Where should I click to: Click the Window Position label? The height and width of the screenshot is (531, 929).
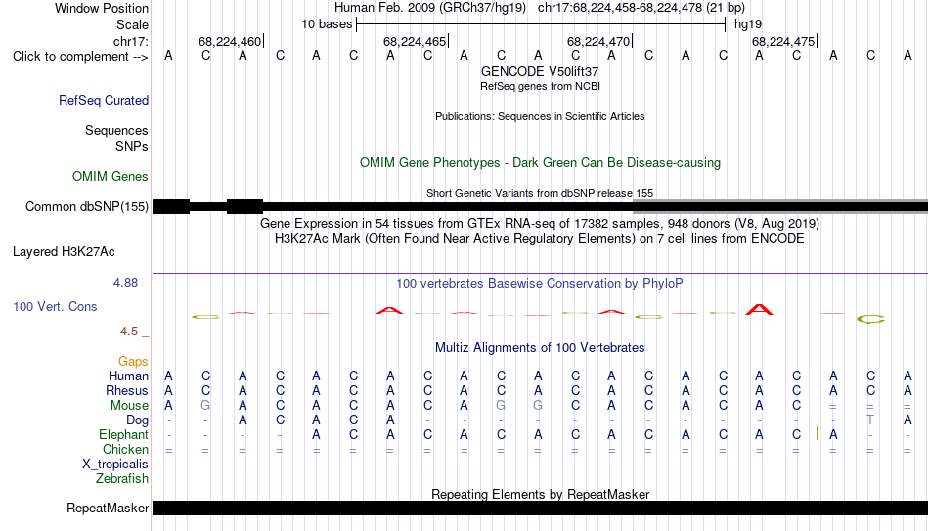coord(102,8)
